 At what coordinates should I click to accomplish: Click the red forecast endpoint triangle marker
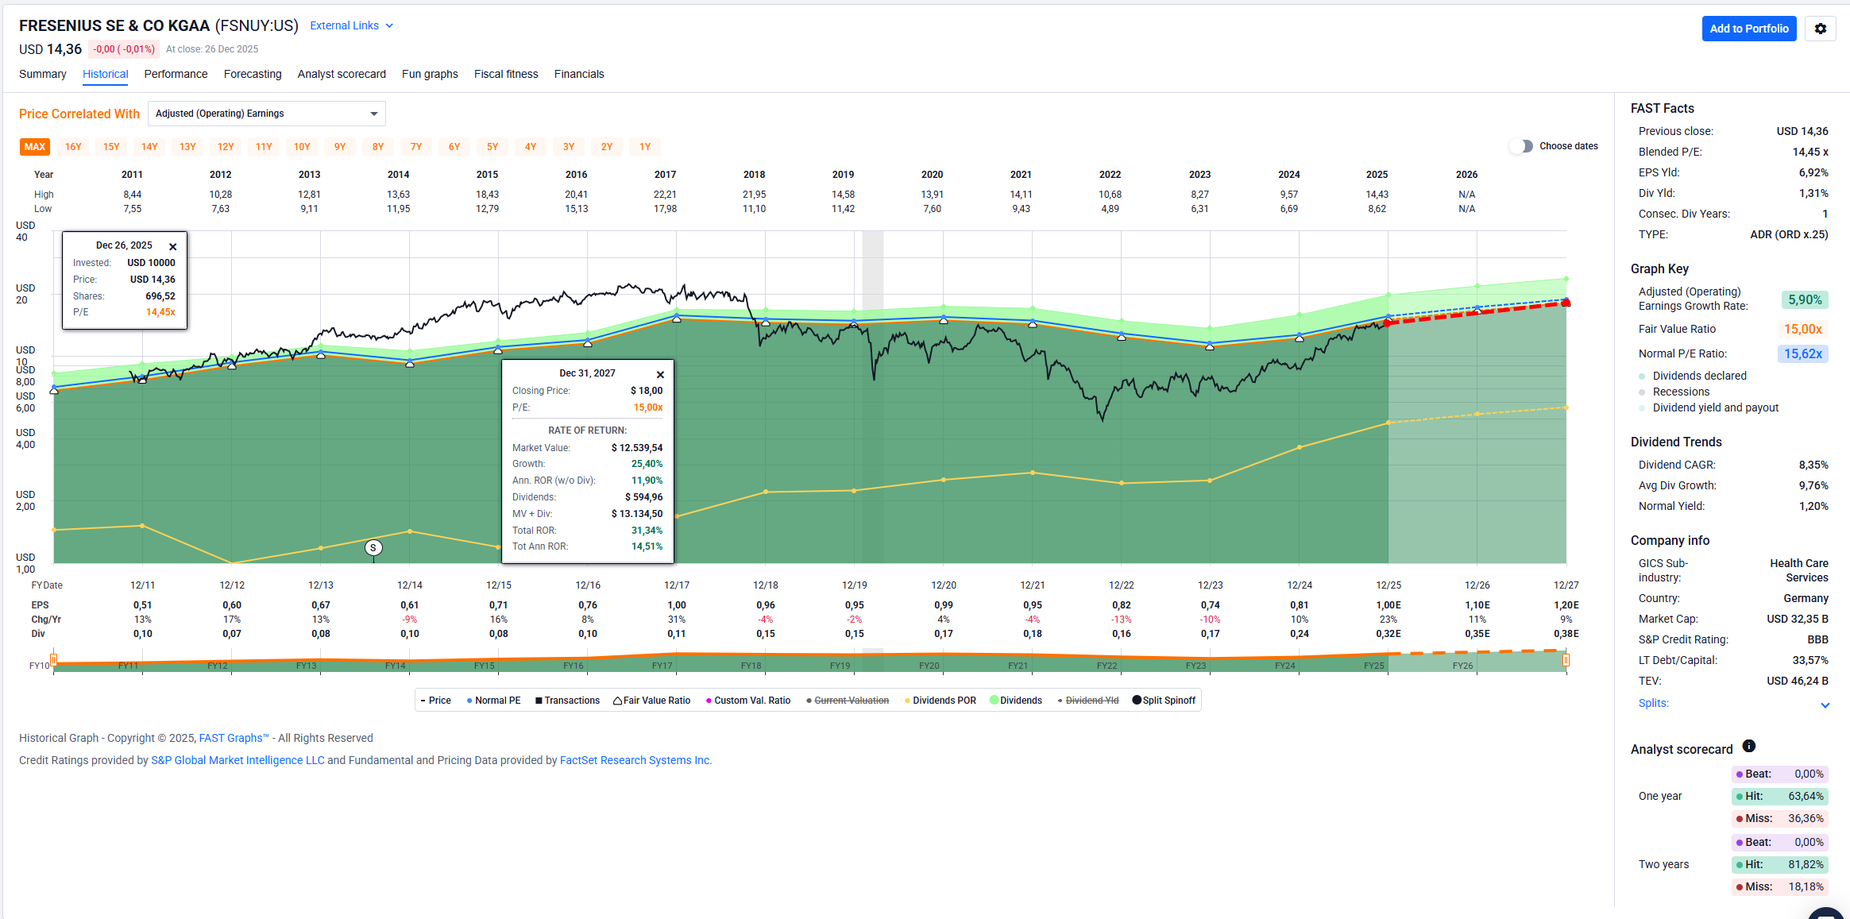(x=1566, y=302)
